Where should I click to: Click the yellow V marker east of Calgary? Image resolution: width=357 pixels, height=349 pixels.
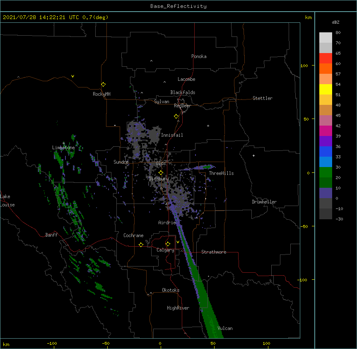tap(178, 242)
